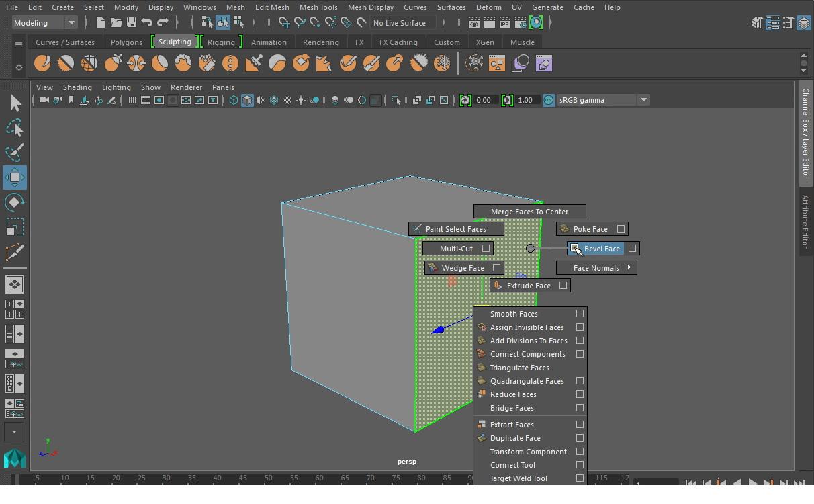Click the Undo arrow icon

pos(147,23)
